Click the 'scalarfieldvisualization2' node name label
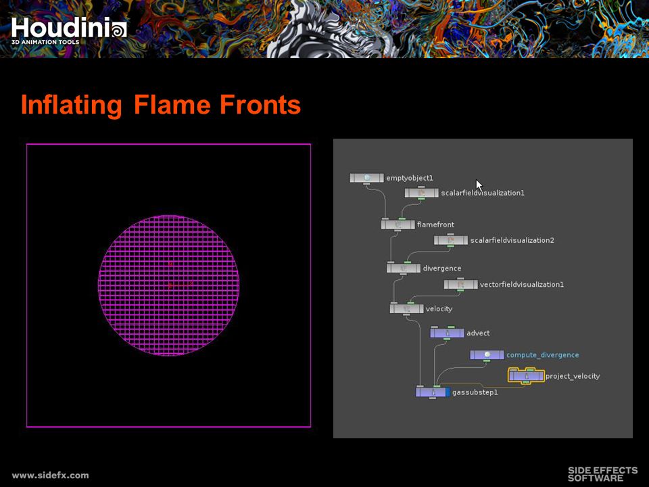 click(512, 240)
